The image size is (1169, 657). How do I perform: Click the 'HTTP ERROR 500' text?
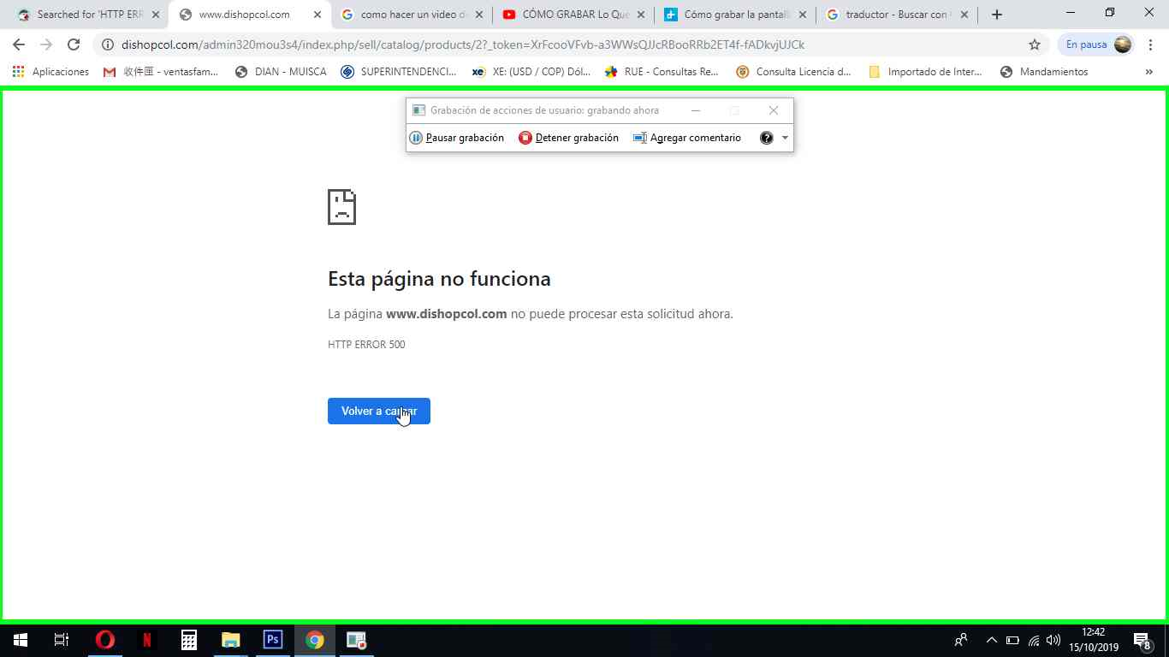pos(366,345)
